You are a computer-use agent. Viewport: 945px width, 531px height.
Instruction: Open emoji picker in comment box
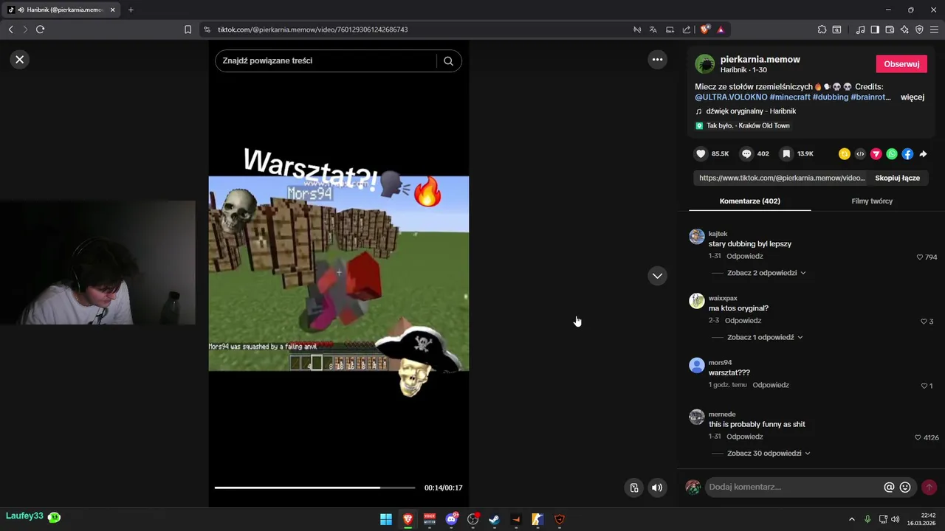(905, 487)
